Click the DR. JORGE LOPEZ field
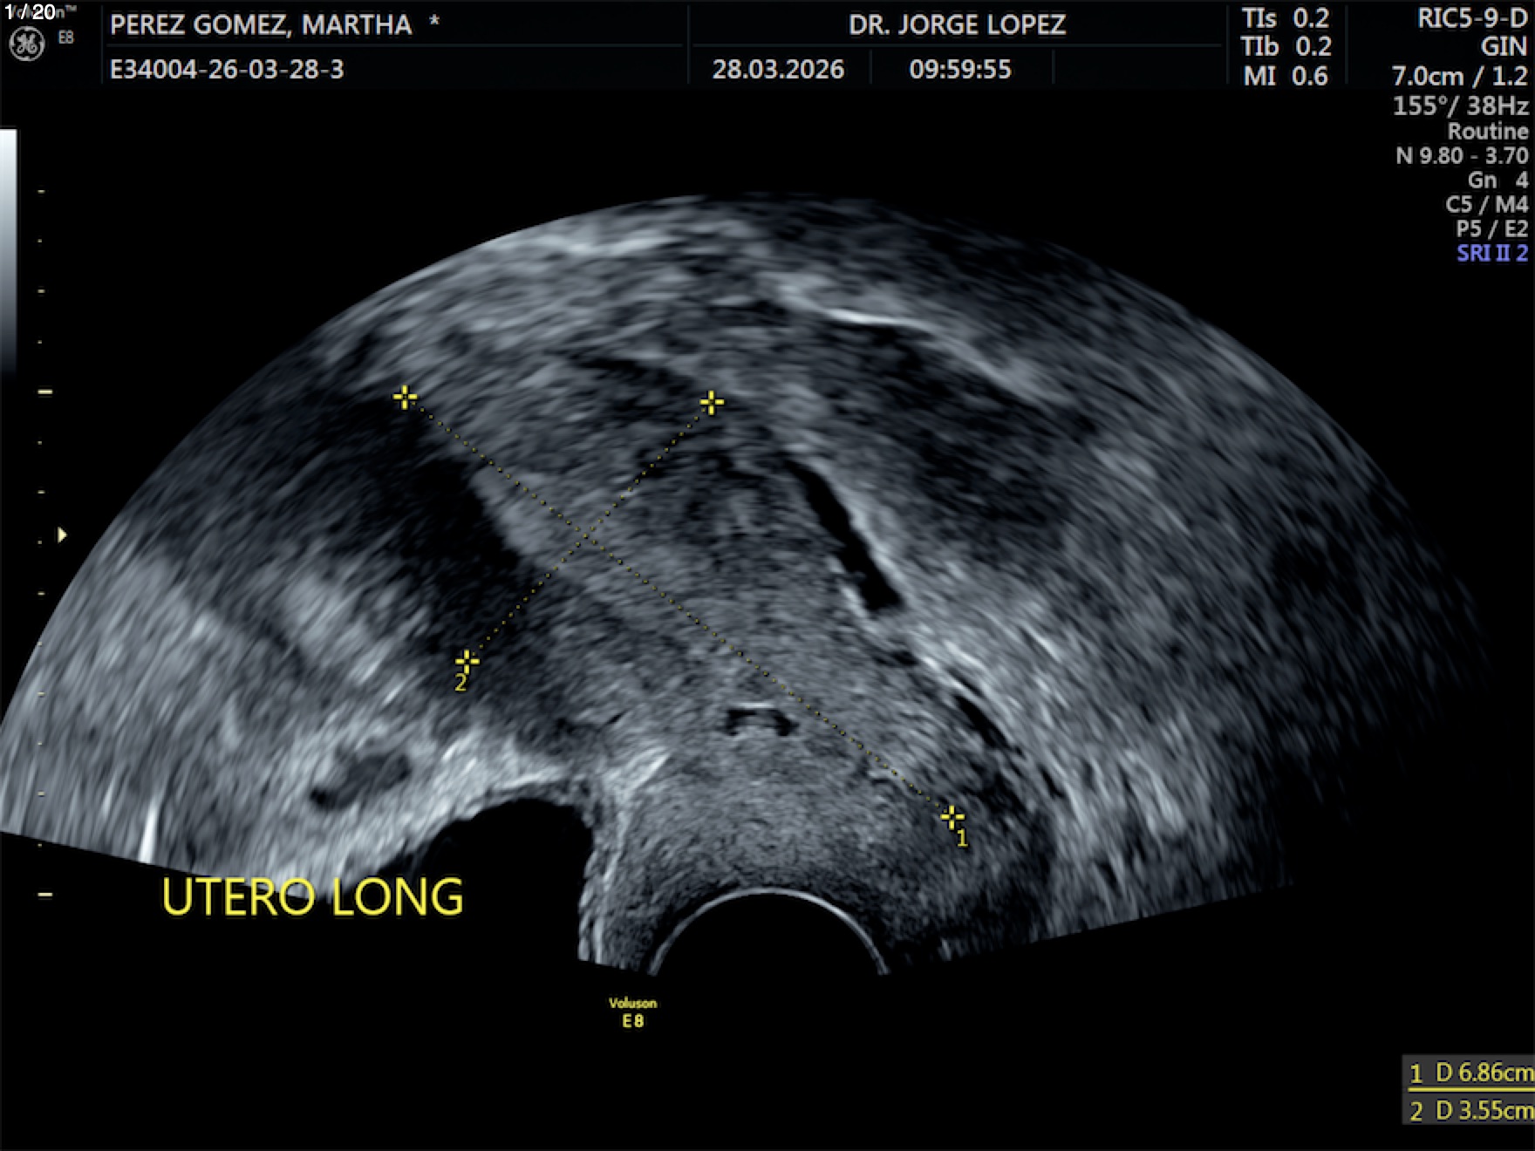This screenshot has height=1151, width=1535. click(957, 24)
